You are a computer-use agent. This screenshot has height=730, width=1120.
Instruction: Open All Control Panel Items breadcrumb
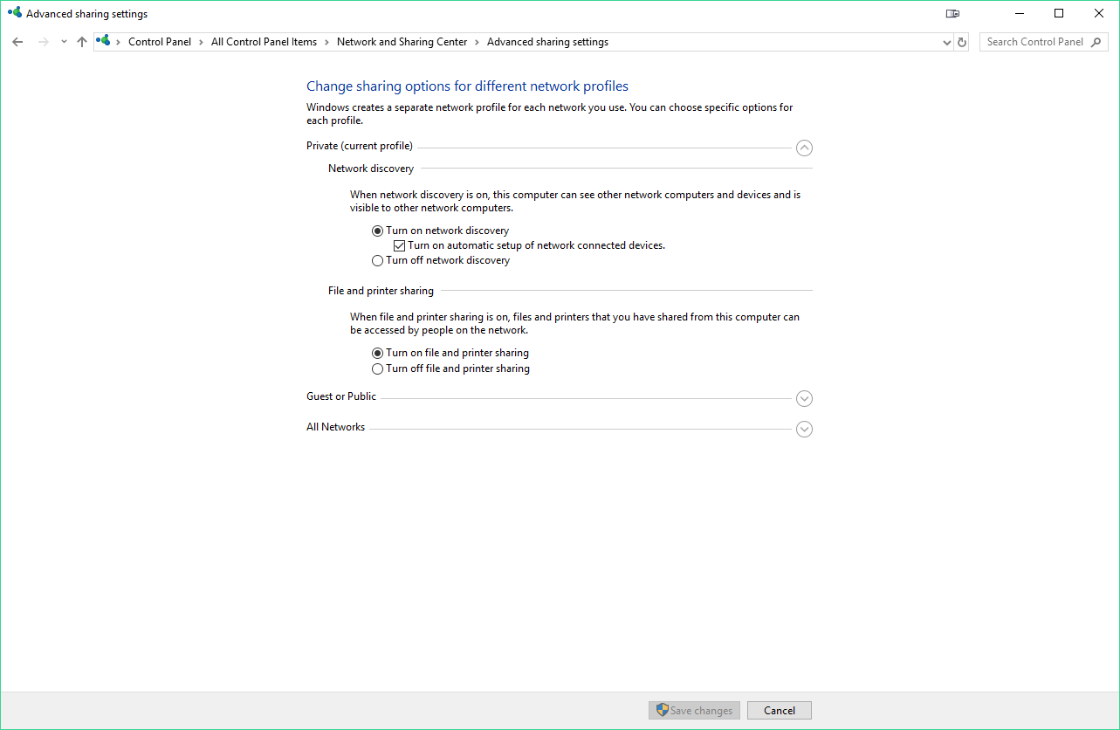[x=265, y=42]
